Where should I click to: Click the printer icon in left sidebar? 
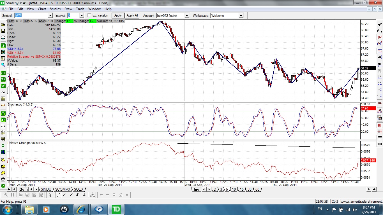click(x=3, y=38)
